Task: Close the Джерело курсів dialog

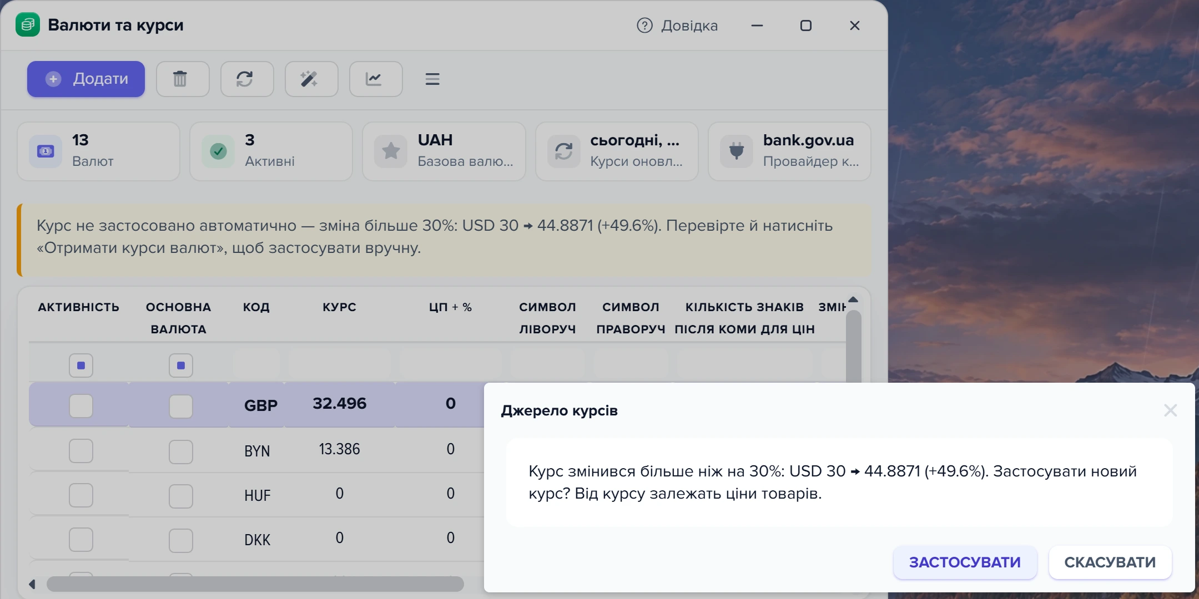Action: click(1171, 410)
